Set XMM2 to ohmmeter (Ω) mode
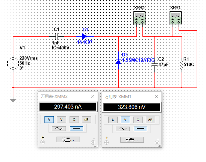Image resolution: width=206 pixels, height=162 pixels. tap(74, 120)
